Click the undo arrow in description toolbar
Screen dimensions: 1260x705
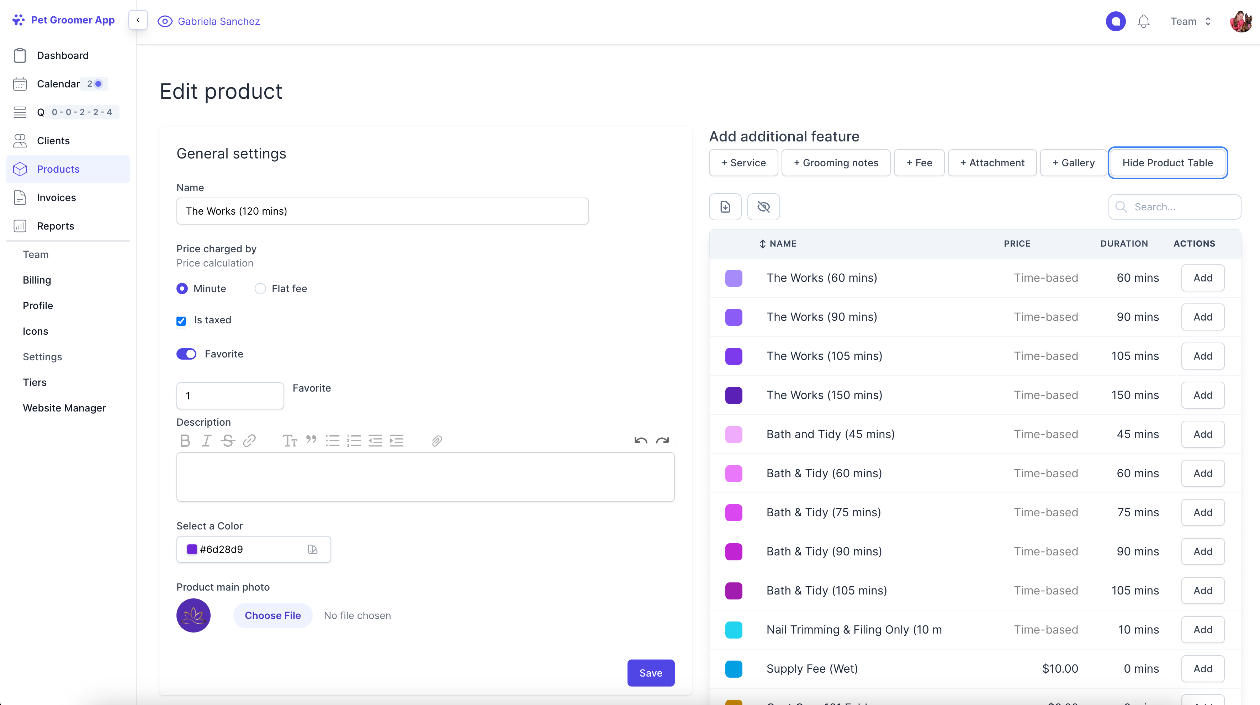(x=640, y=441)
